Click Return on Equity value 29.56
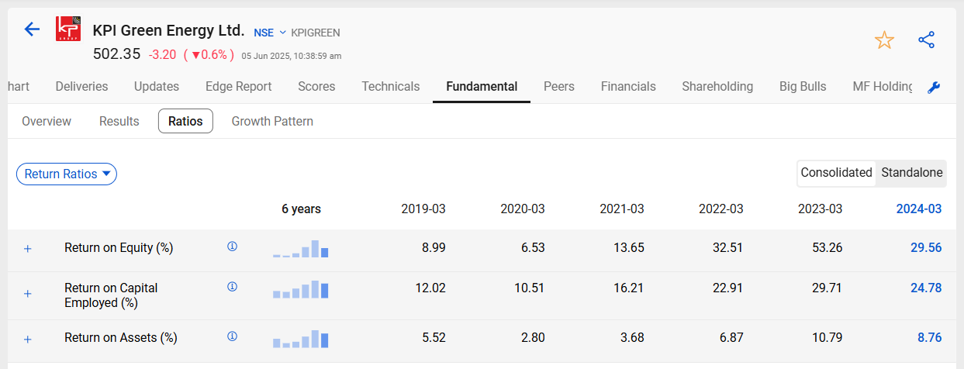 (926, 248)
